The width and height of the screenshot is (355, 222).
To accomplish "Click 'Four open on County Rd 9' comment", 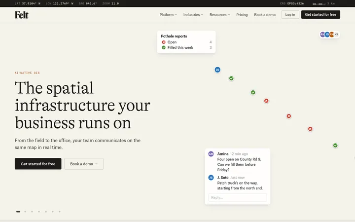I will pos(239,164).
